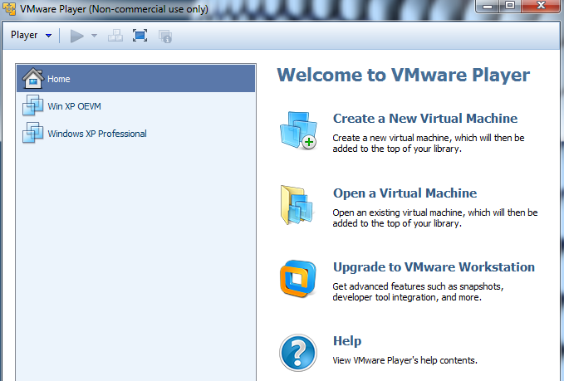
Task: Click the new virtual machine plus icon
Action: tap(298, 130)
